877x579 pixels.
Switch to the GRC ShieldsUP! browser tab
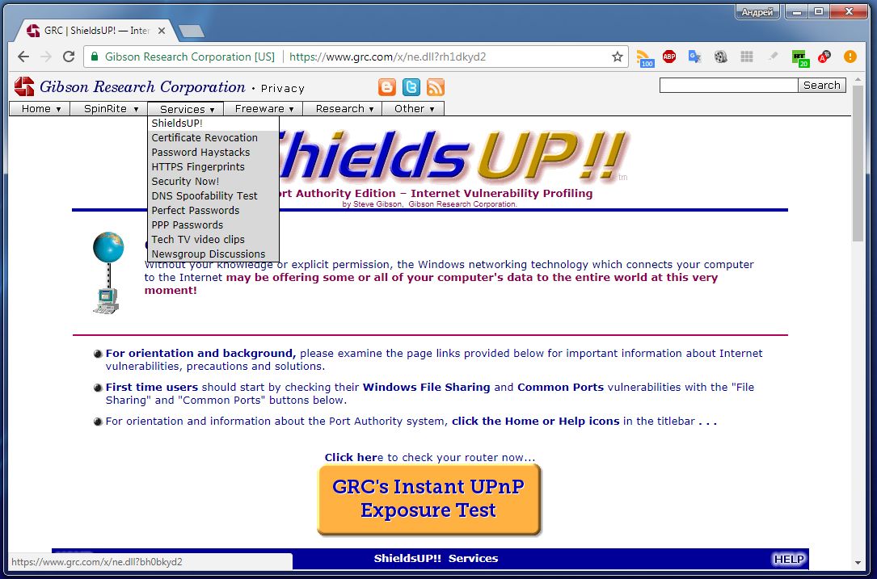click(x=95, y=31)
